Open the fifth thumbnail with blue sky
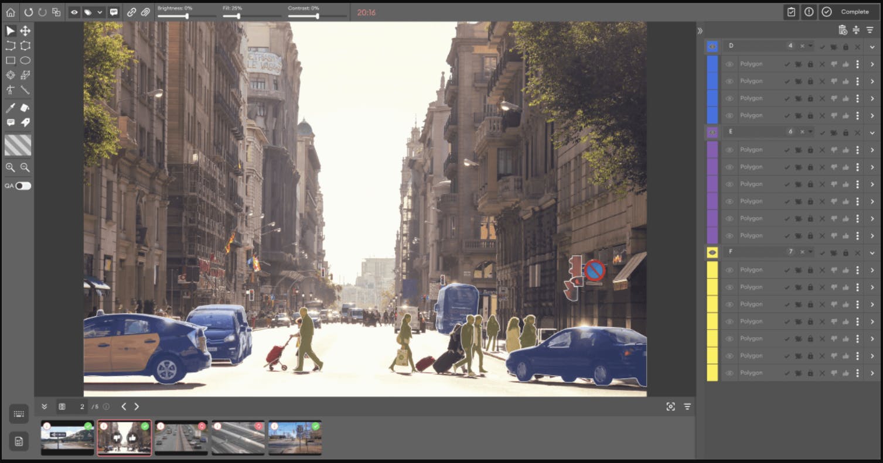The height and width of the screenshot is (463, 883). pos(295,437)
